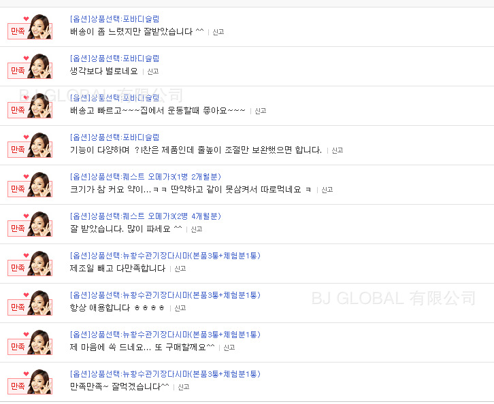Click 신고 next to '만족만족~ 잘먹겠습니다' review
Viewport: 494px width, 404px height.
(x=183, y=387)
